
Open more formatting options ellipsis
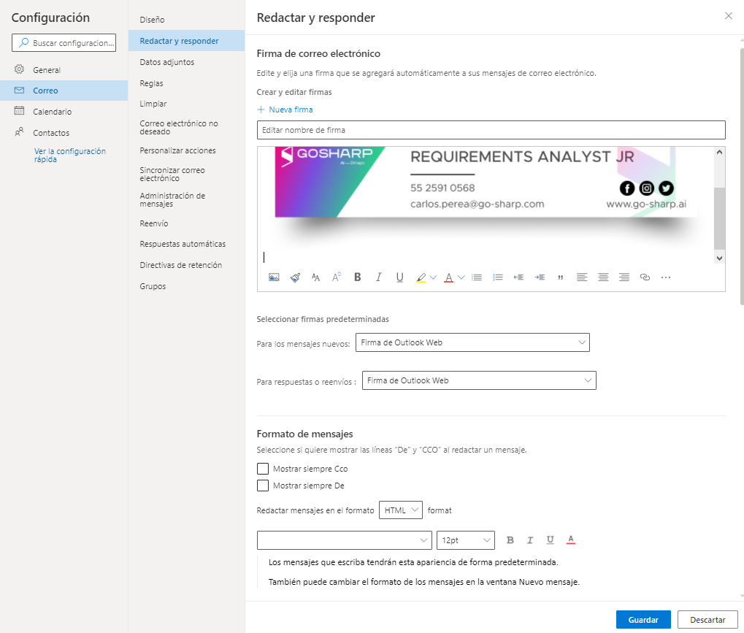666,277
